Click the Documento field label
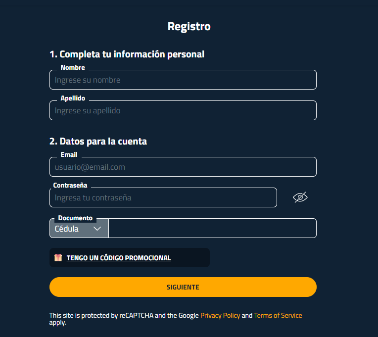 75,218
